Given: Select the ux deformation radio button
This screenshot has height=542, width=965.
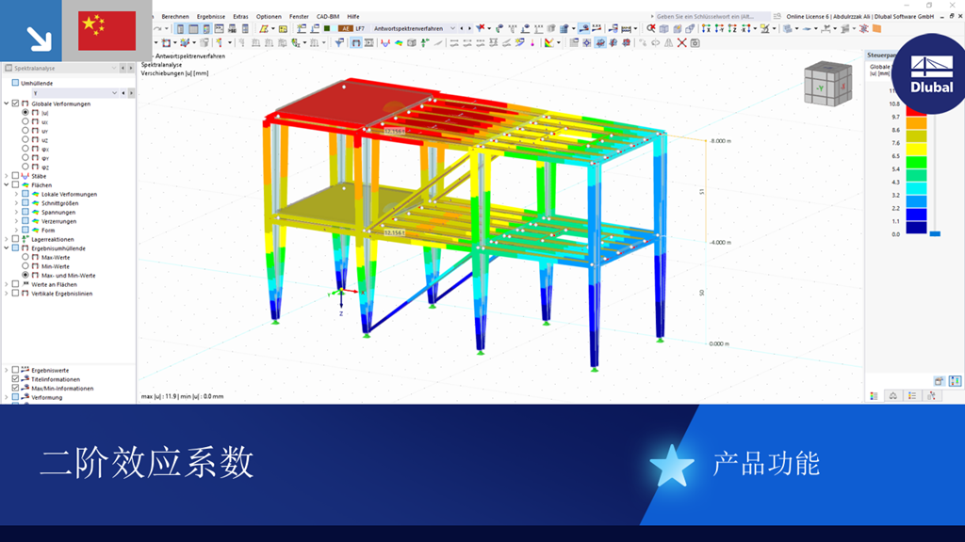Looking at the screenshot, I should pos(25,121).
